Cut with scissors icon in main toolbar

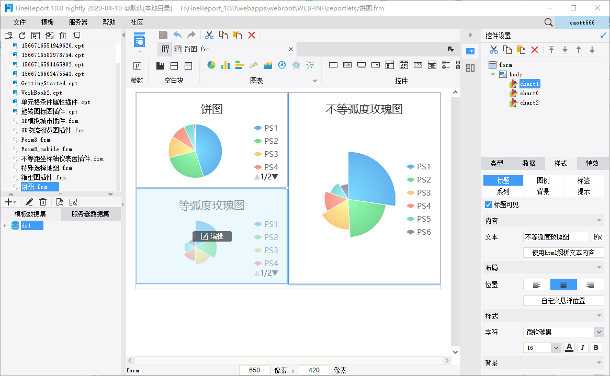click(209, 35)
